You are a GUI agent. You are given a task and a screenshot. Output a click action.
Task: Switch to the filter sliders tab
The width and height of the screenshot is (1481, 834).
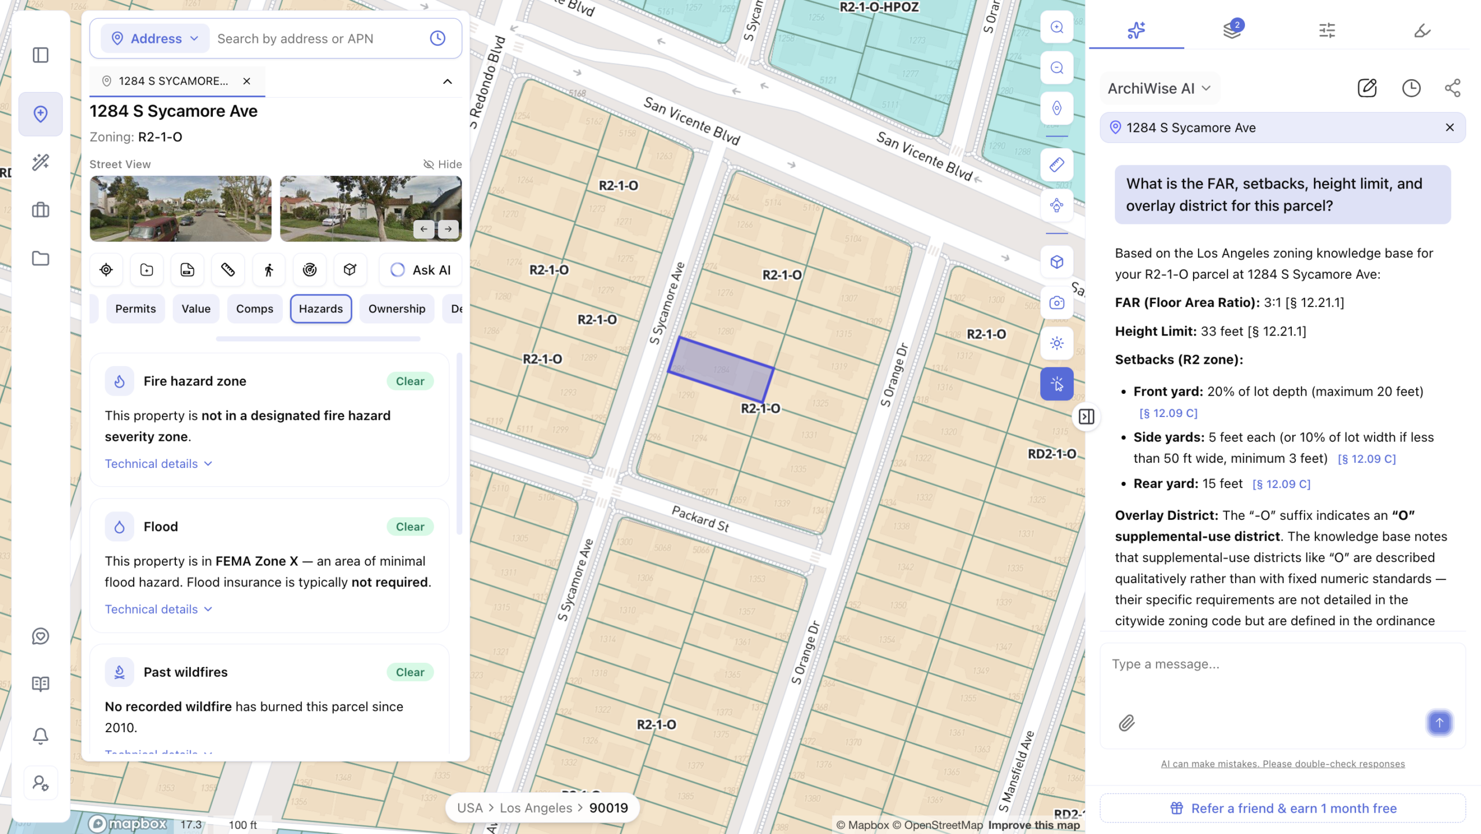pos(1327,30)
